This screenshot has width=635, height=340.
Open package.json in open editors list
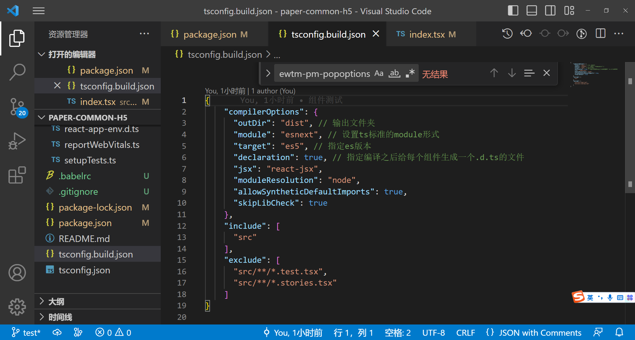pos(98,70)
